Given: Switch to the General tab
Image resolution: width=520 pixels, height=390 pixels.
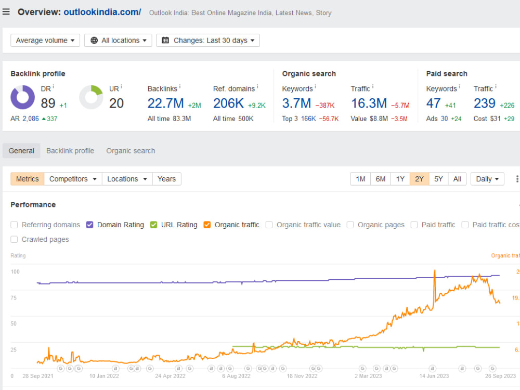Looking at the screenshot, I should tap(21, 151).
